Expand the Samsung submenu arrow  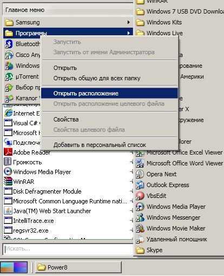click(128, 22)
